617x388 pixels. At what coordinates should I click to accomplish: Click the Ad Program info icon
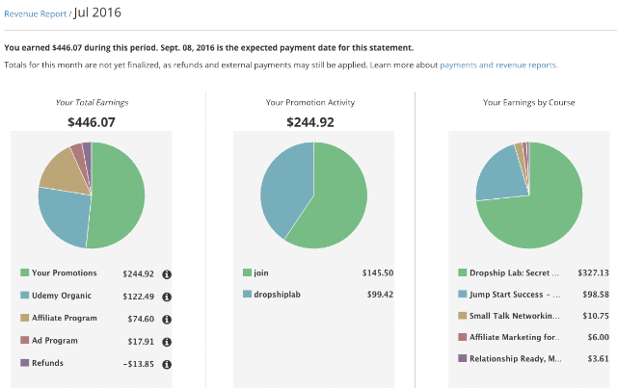point(167,342)
